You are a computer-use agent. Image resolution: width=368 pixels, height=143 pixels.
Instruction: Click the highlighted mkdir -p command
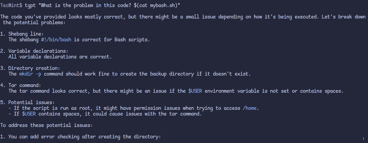(30, 74)
